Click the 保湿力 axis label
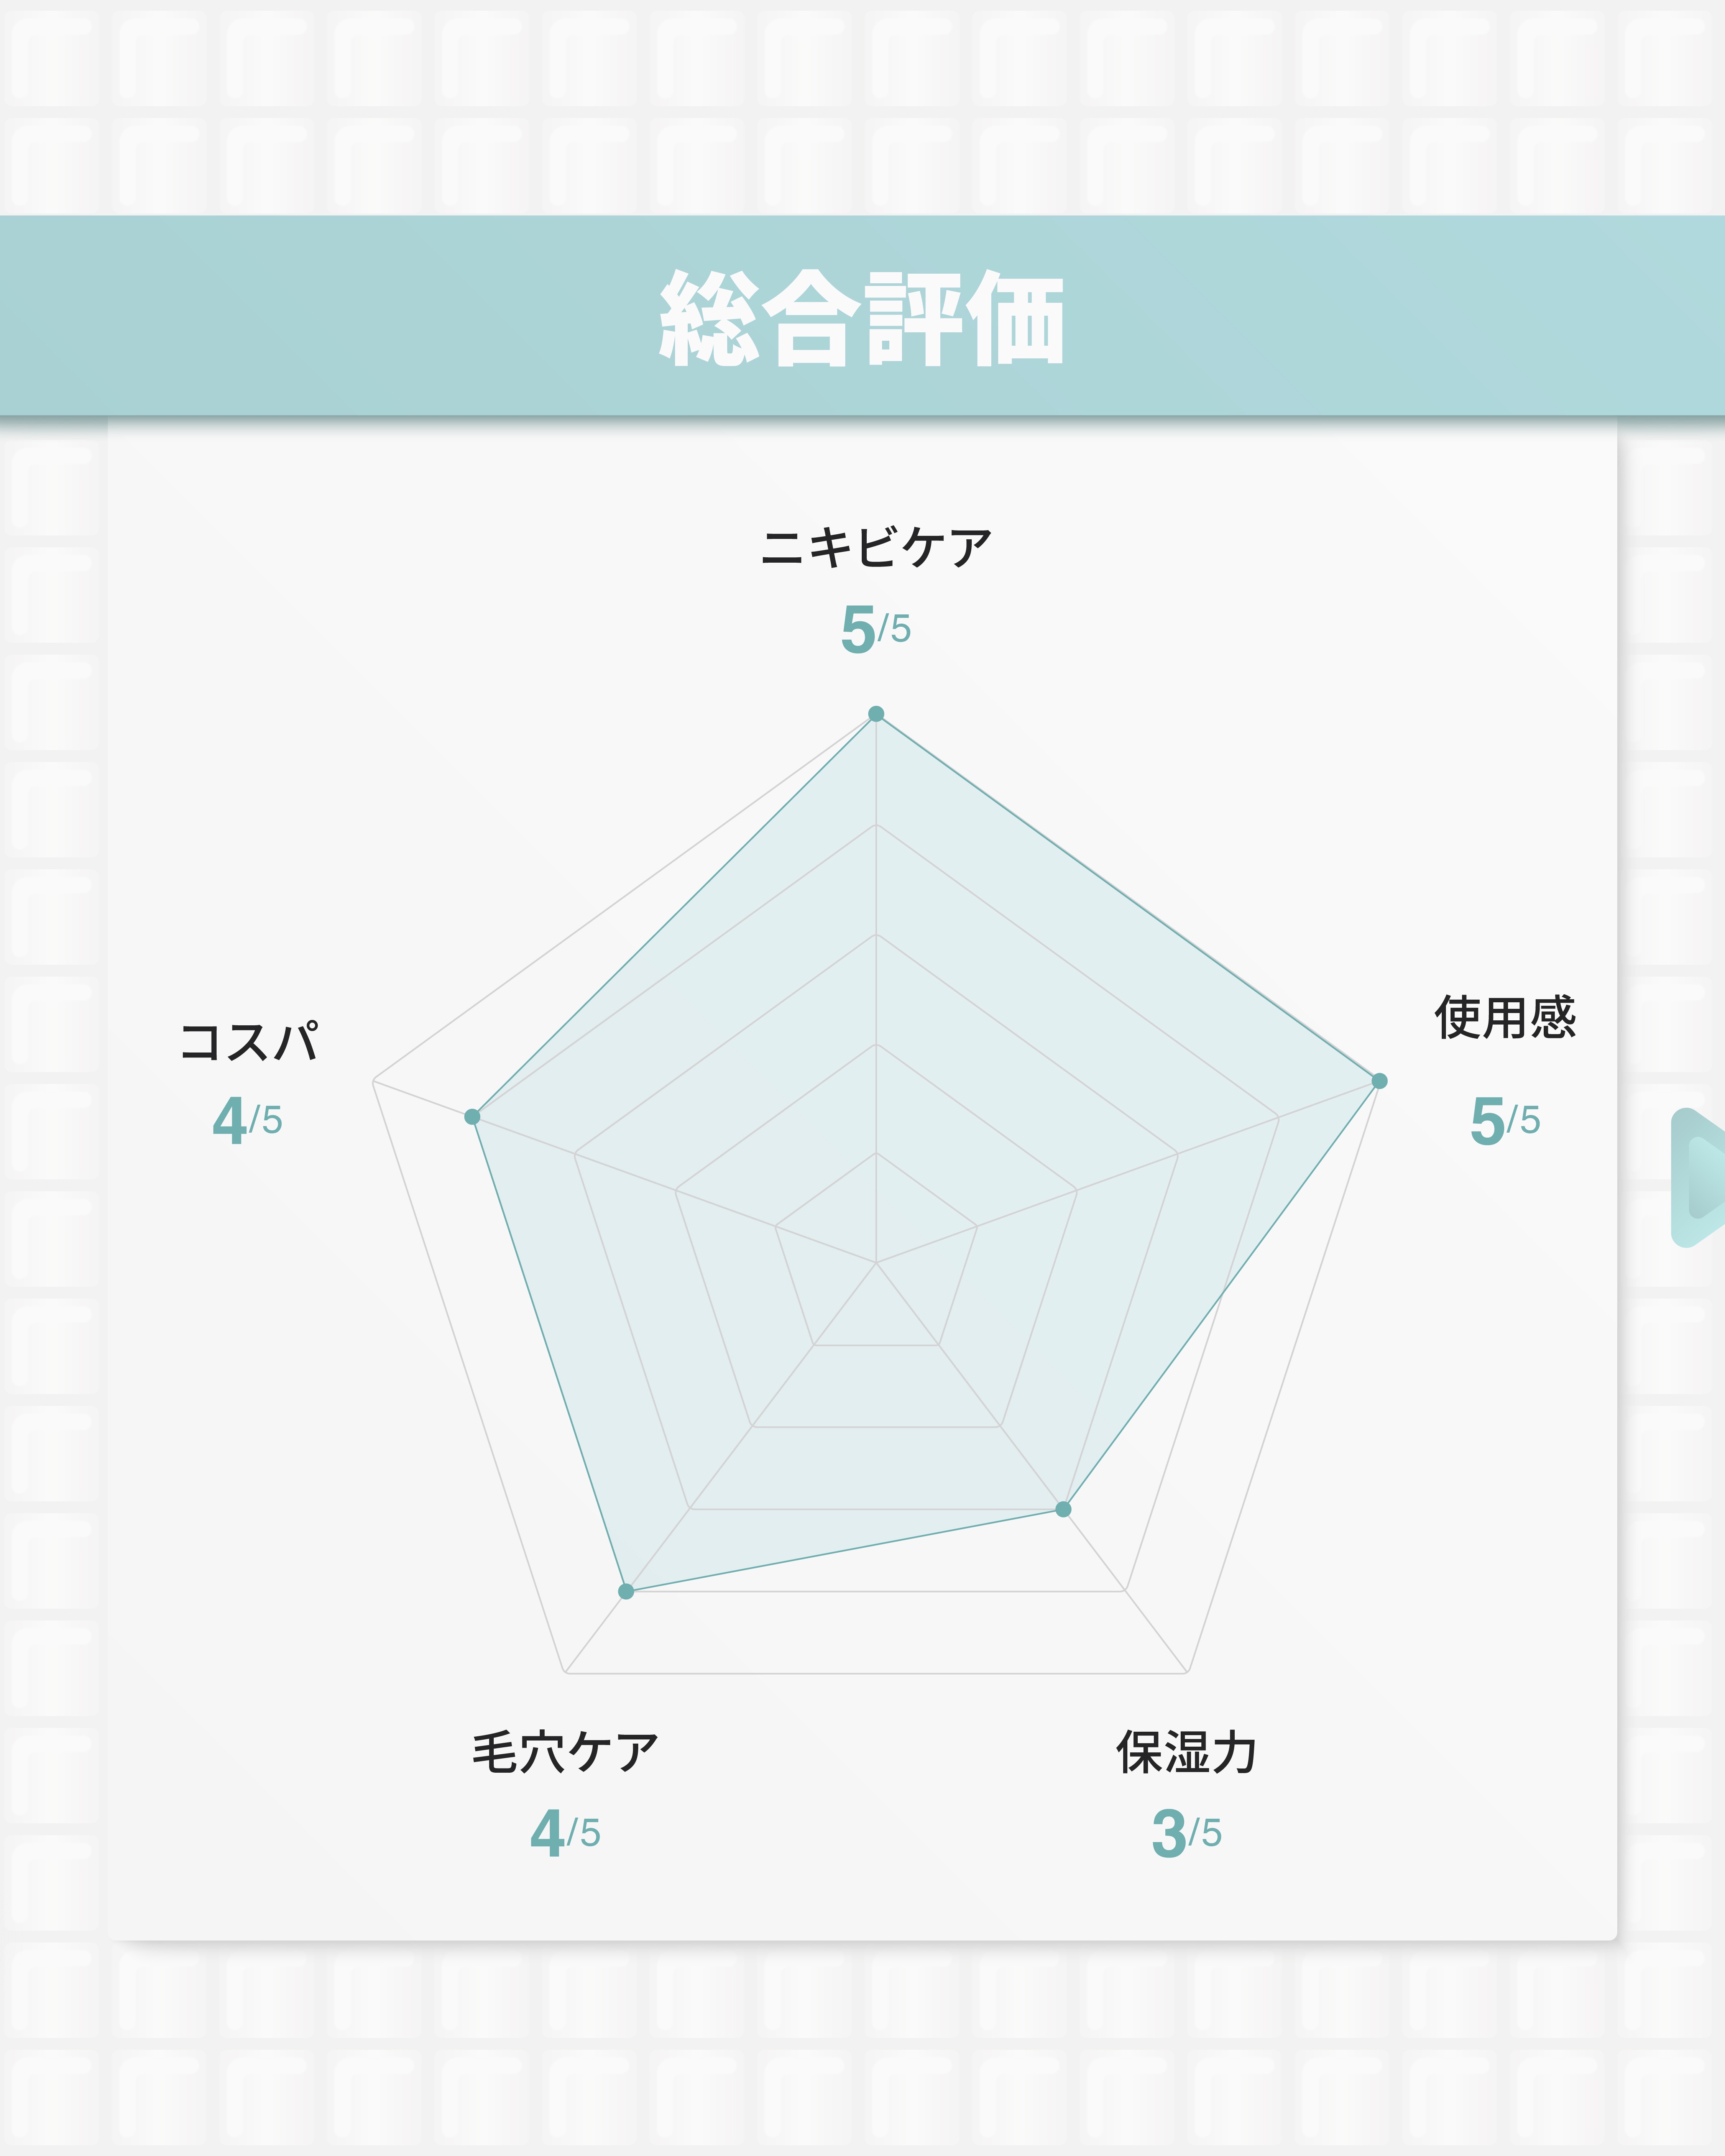This screenshot has height=2156, width=1725. click(x=1186, y=1753)
